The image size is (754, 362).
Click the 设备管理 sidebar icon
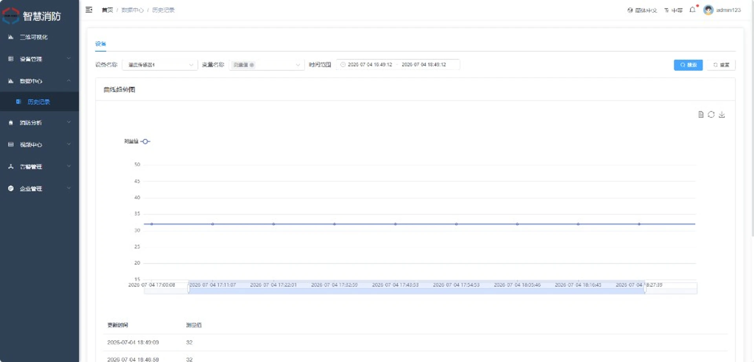click(11, 59)
